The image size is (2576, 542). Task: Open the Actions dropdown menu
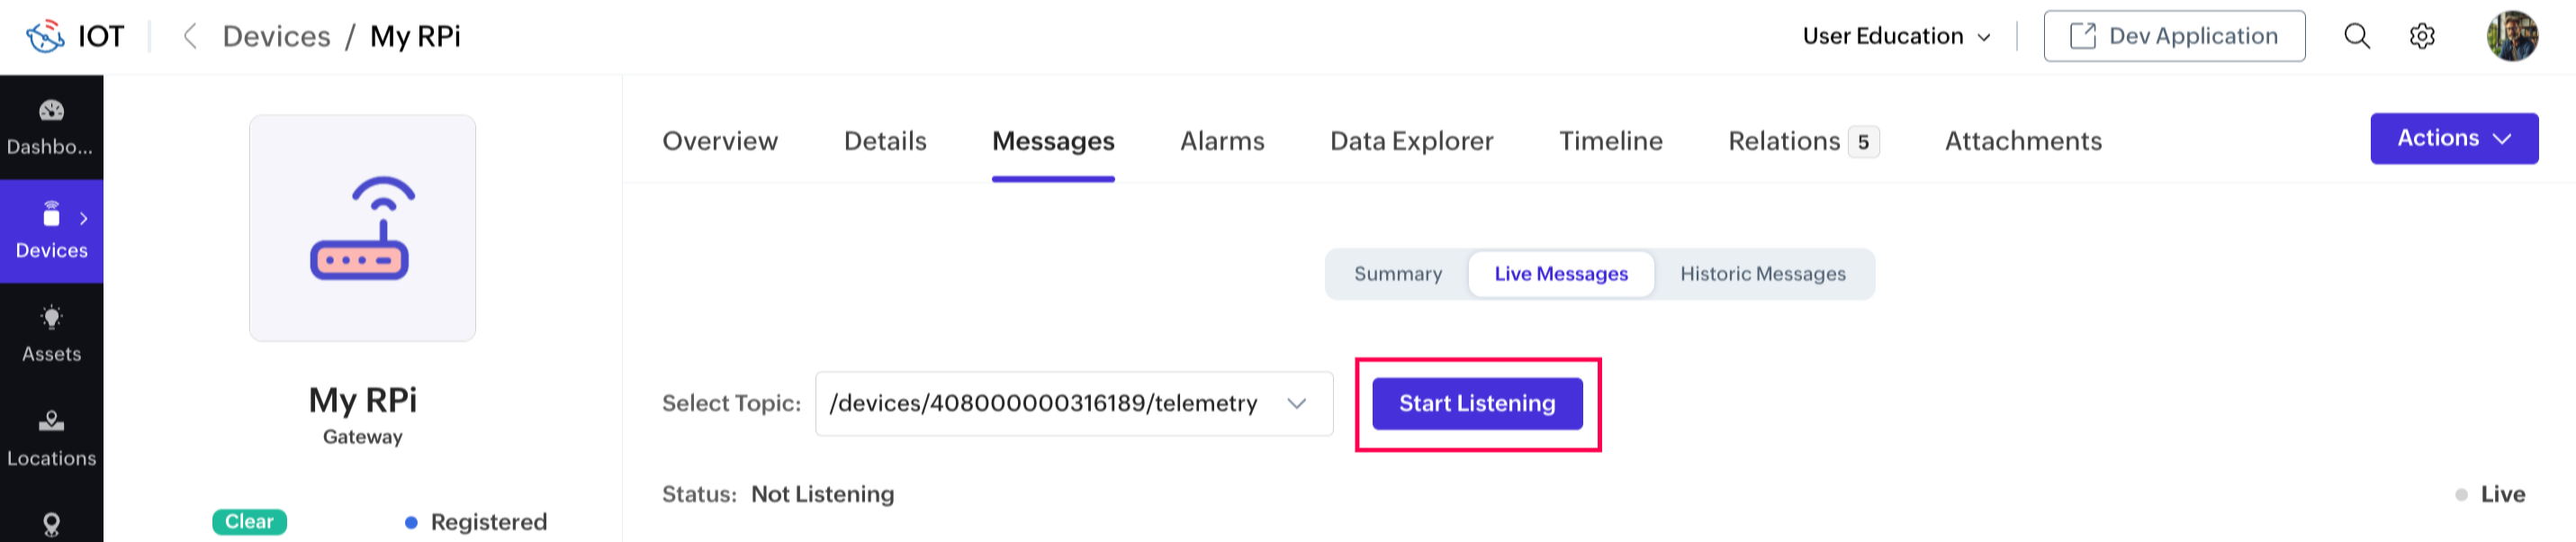click(2453, 138)
